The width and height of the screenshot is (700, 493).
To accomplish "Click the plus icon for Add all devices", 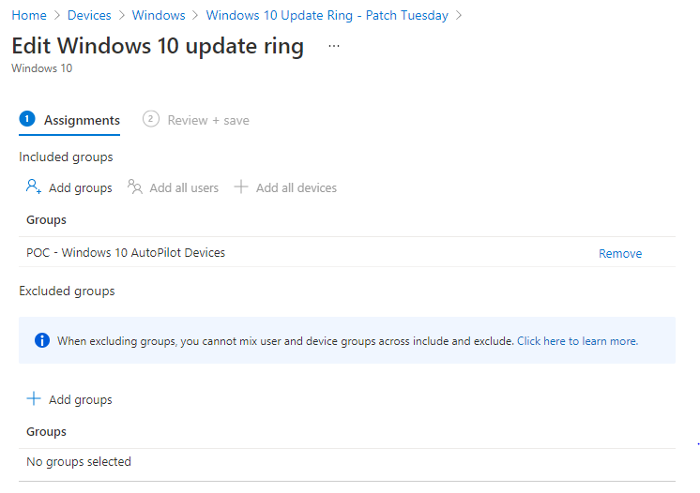I will click(x=241, y=187).
